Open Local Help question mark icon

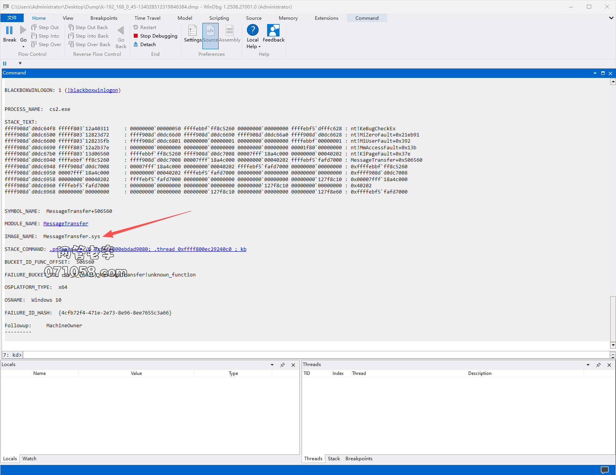[252, 30]
